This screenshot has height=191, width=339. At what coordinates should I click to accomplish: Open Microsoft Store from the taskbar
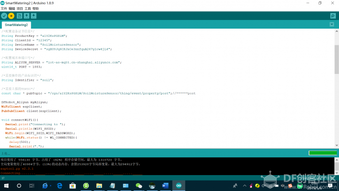[x=72, y=186]
